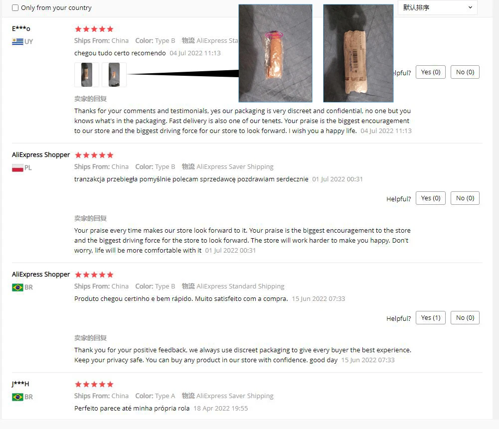Screen dimensions: 499x429
Task: Click Yes (0) on the Polish shopper review
Action: coord(431,198)
